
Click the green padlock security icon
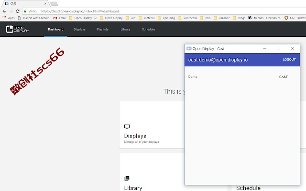pyautogui.click(x=25, y=11)
